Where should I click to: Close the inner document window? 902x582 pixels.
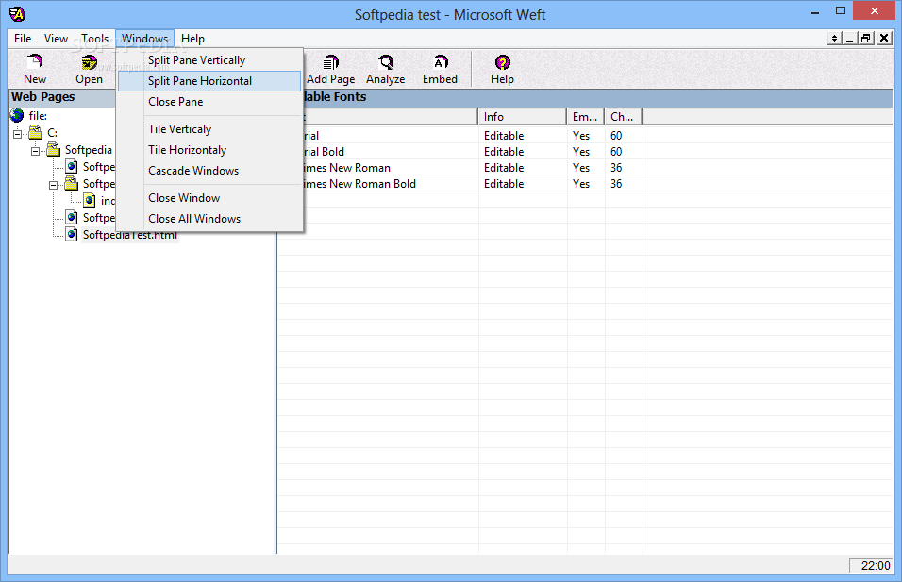point(884,39)
